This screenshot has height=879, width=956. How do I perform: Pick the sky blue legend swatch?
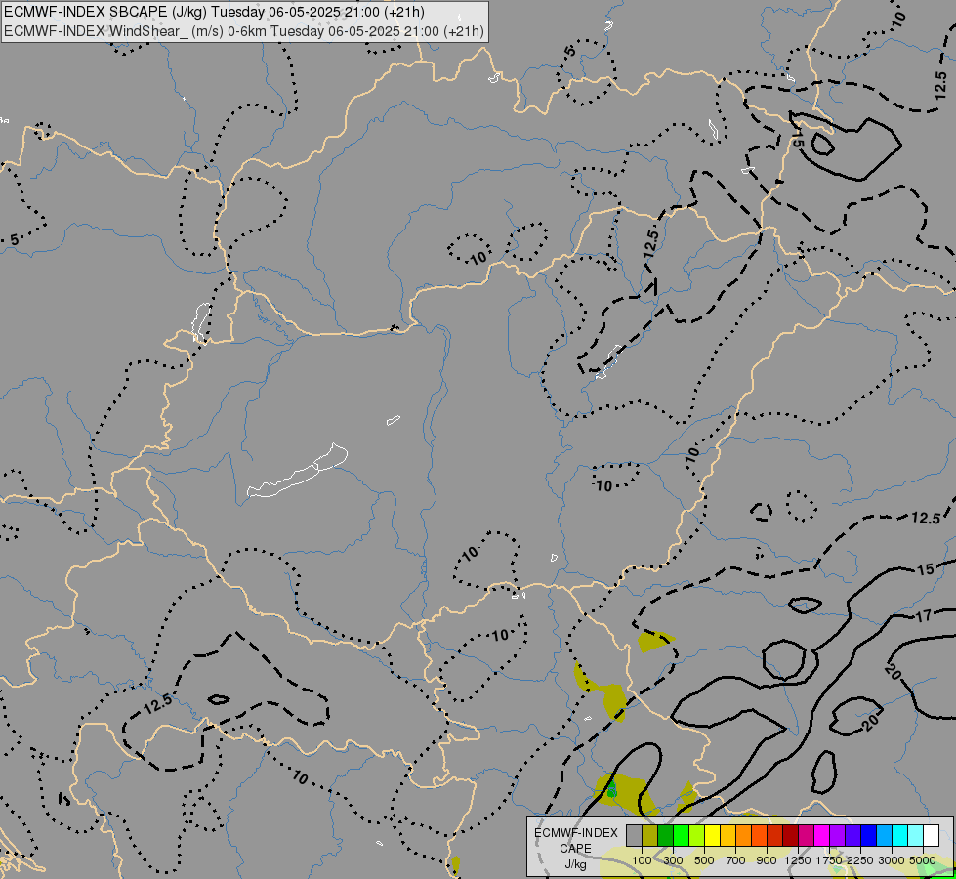(x=884, y=835)
